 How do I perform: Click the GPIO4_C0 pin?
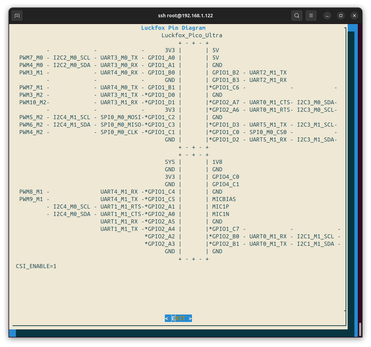coord(226,177)
